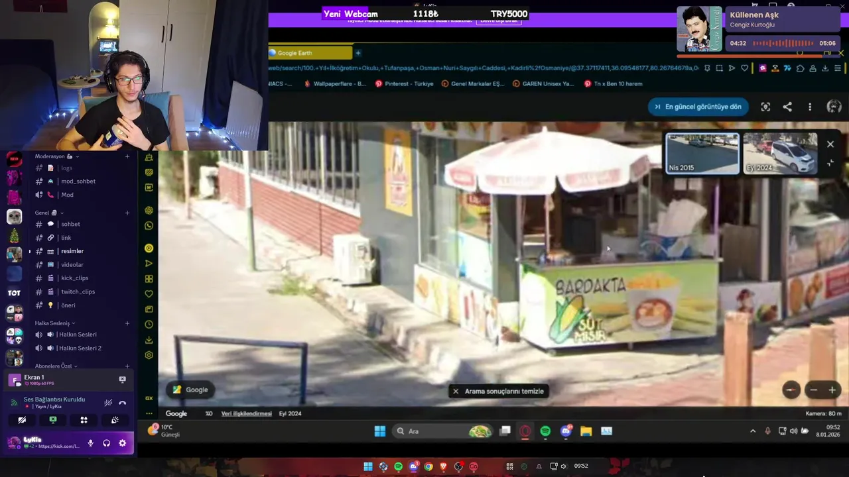Click the snapshot capture icon in address bar
Image resolution: width=849 pixels, height=477 pixels.
(x=719, y=68)
